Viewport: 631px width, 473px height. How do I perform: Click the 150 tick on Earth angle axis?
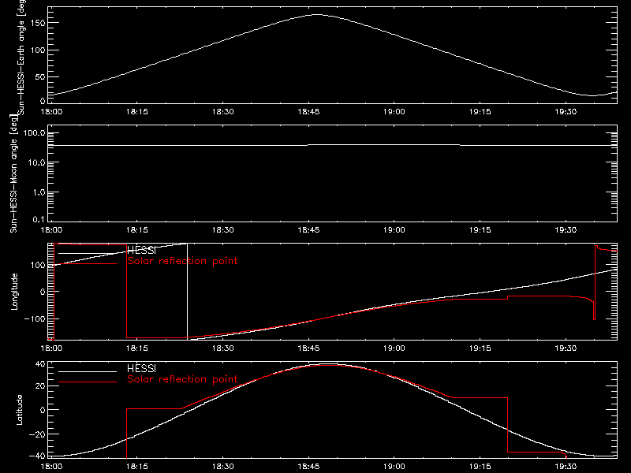(x=39, y=24)
